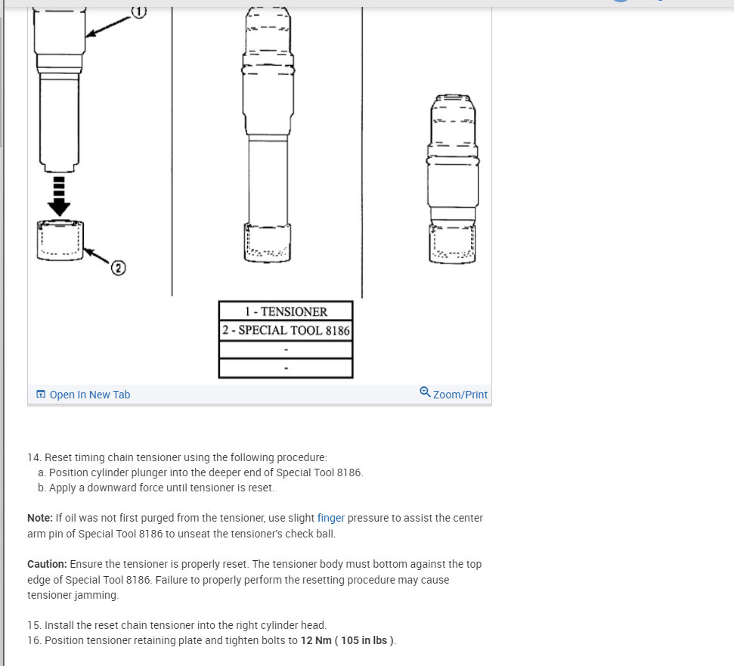This screenshot has height=666, width=734.
Task: Click callout number 1 in the diagram
Action: pyautogui.click(x=138, y=11)
